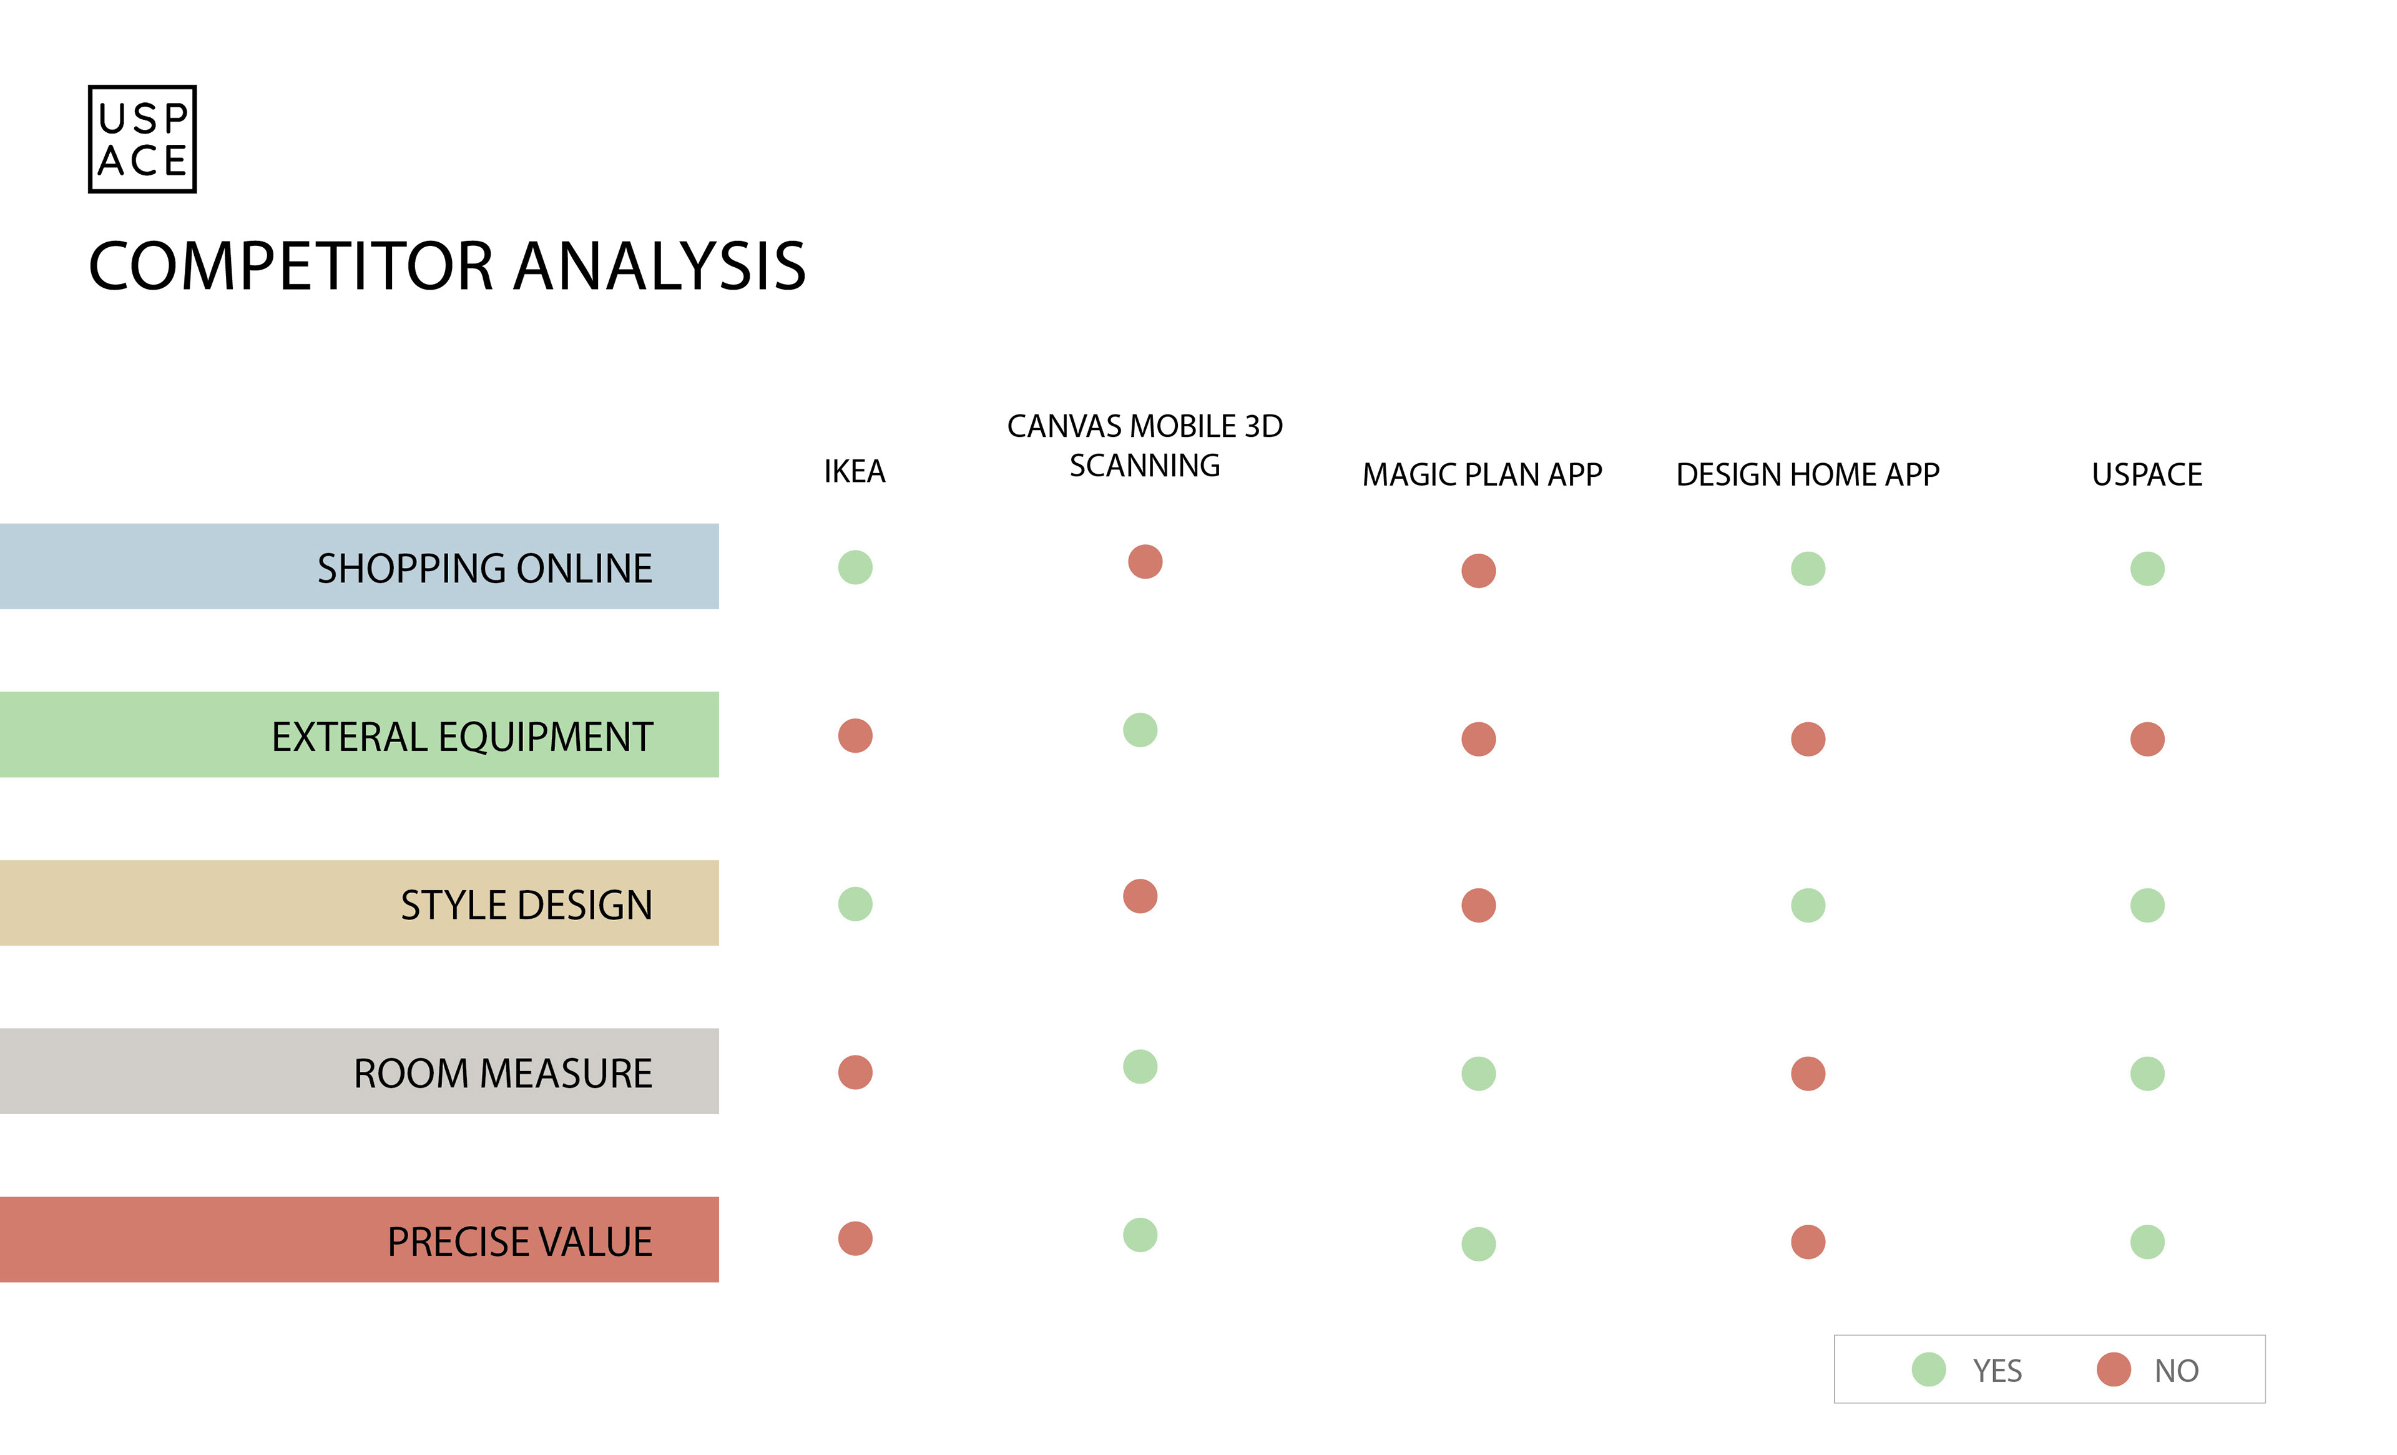2397x1455 pixels.
Task: Select the STYLE DESIGN row label
Action: (x=359, y=904)
